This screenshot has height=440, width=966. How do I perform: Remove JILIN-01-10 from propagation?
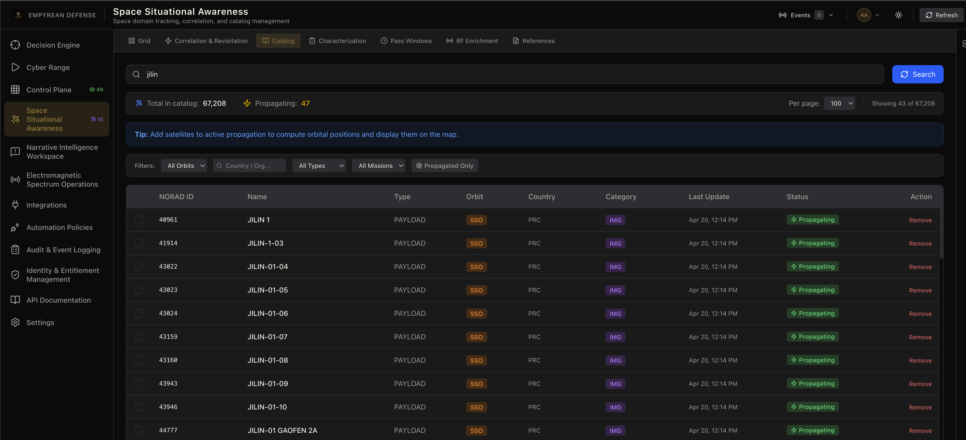click(920, 407)
